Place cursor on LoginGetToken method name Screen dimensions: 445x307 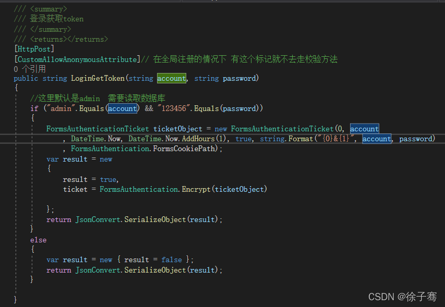(x=98, y=78)
